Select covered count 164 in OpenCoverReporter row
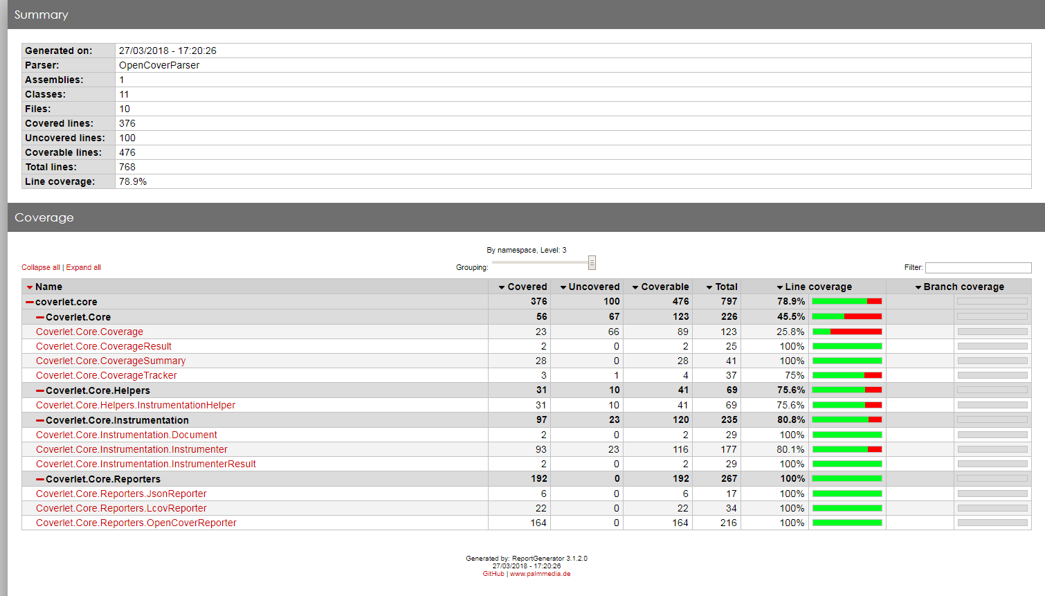 click(538, 523)
